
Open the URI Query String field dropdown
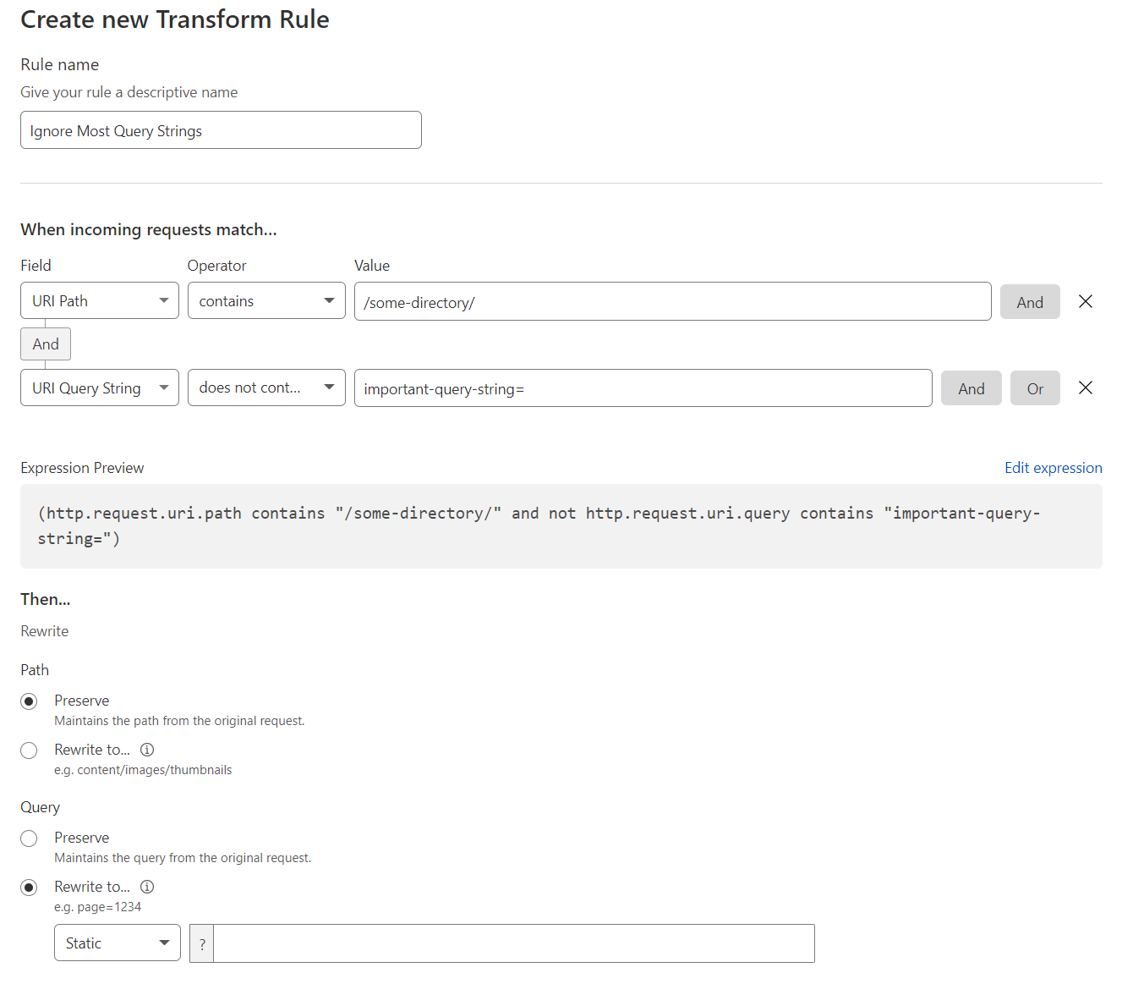[x=99, y=388]
